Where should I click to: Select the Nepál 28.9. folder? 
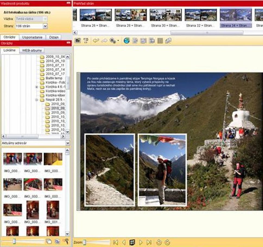point(53,100)
